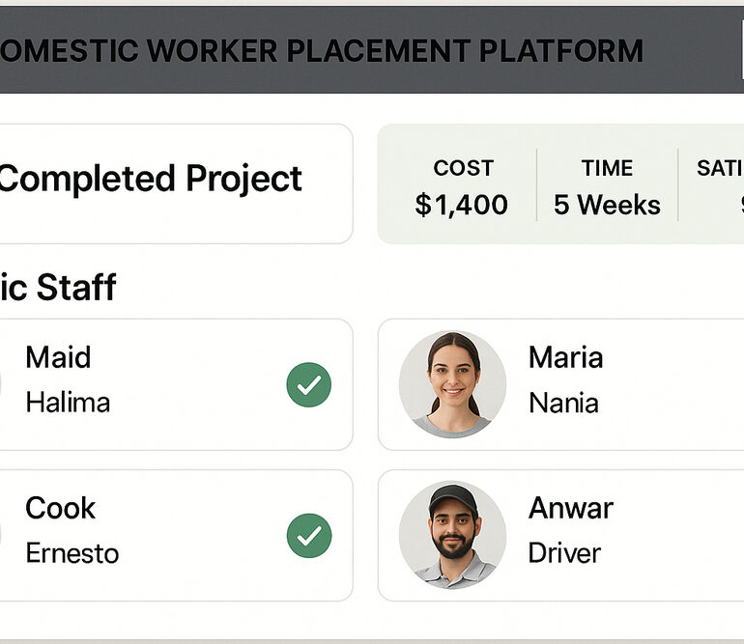Click the $1,400 cost value
This screenshot has width=744, height=644.
click(x=462, y=205)
